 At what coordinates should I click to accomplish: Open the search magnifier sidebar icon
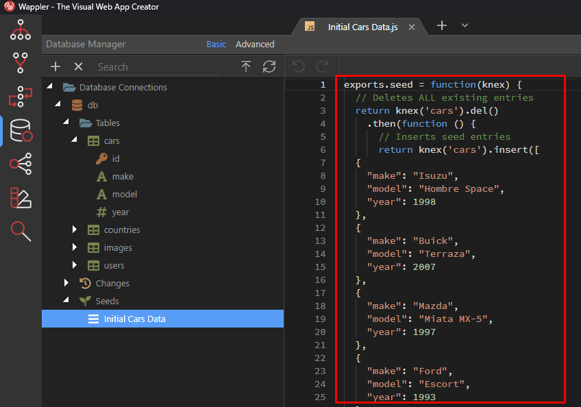pos(21,232)
